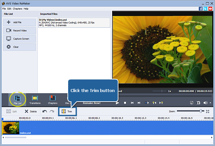
Task: Click the timeline horizontal scrollbar thumb
Action: pyautogui.click(x=16, y=137)
